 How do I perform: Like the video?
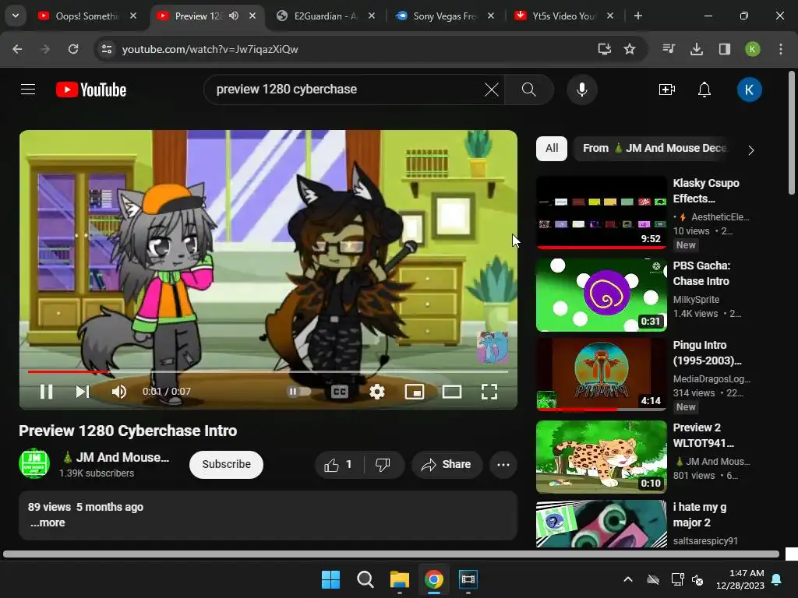339,464
